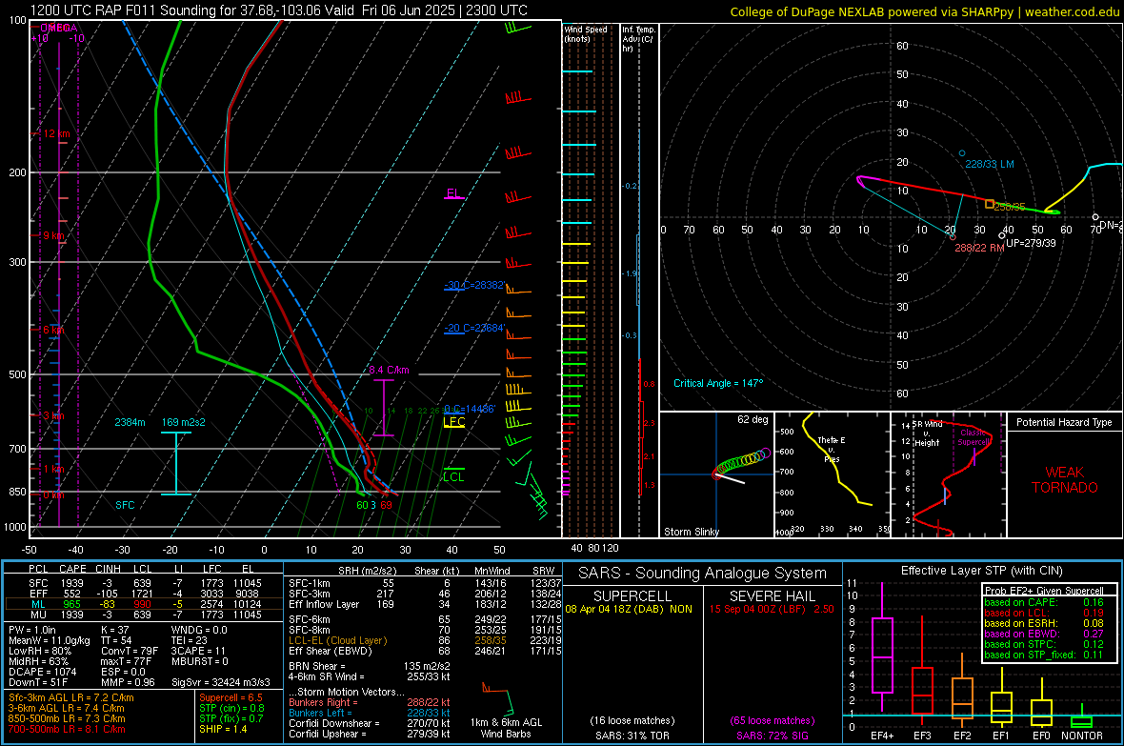Click the College of DuPage NEXLAB credit text

point(924,11)
